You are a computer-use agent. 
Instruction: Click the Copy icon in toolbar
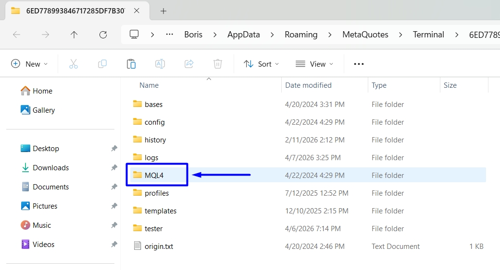(x=102, y=64)
